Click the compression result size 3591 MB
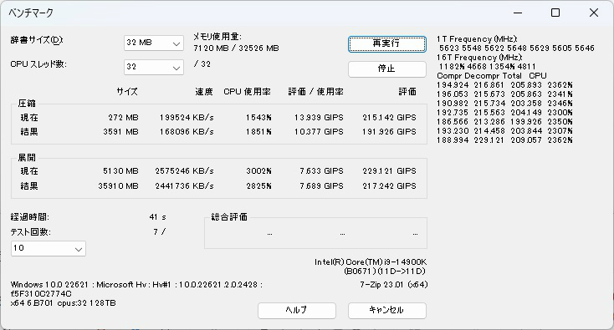This screenshot has width=614, height=330. [x=120, y=132]
